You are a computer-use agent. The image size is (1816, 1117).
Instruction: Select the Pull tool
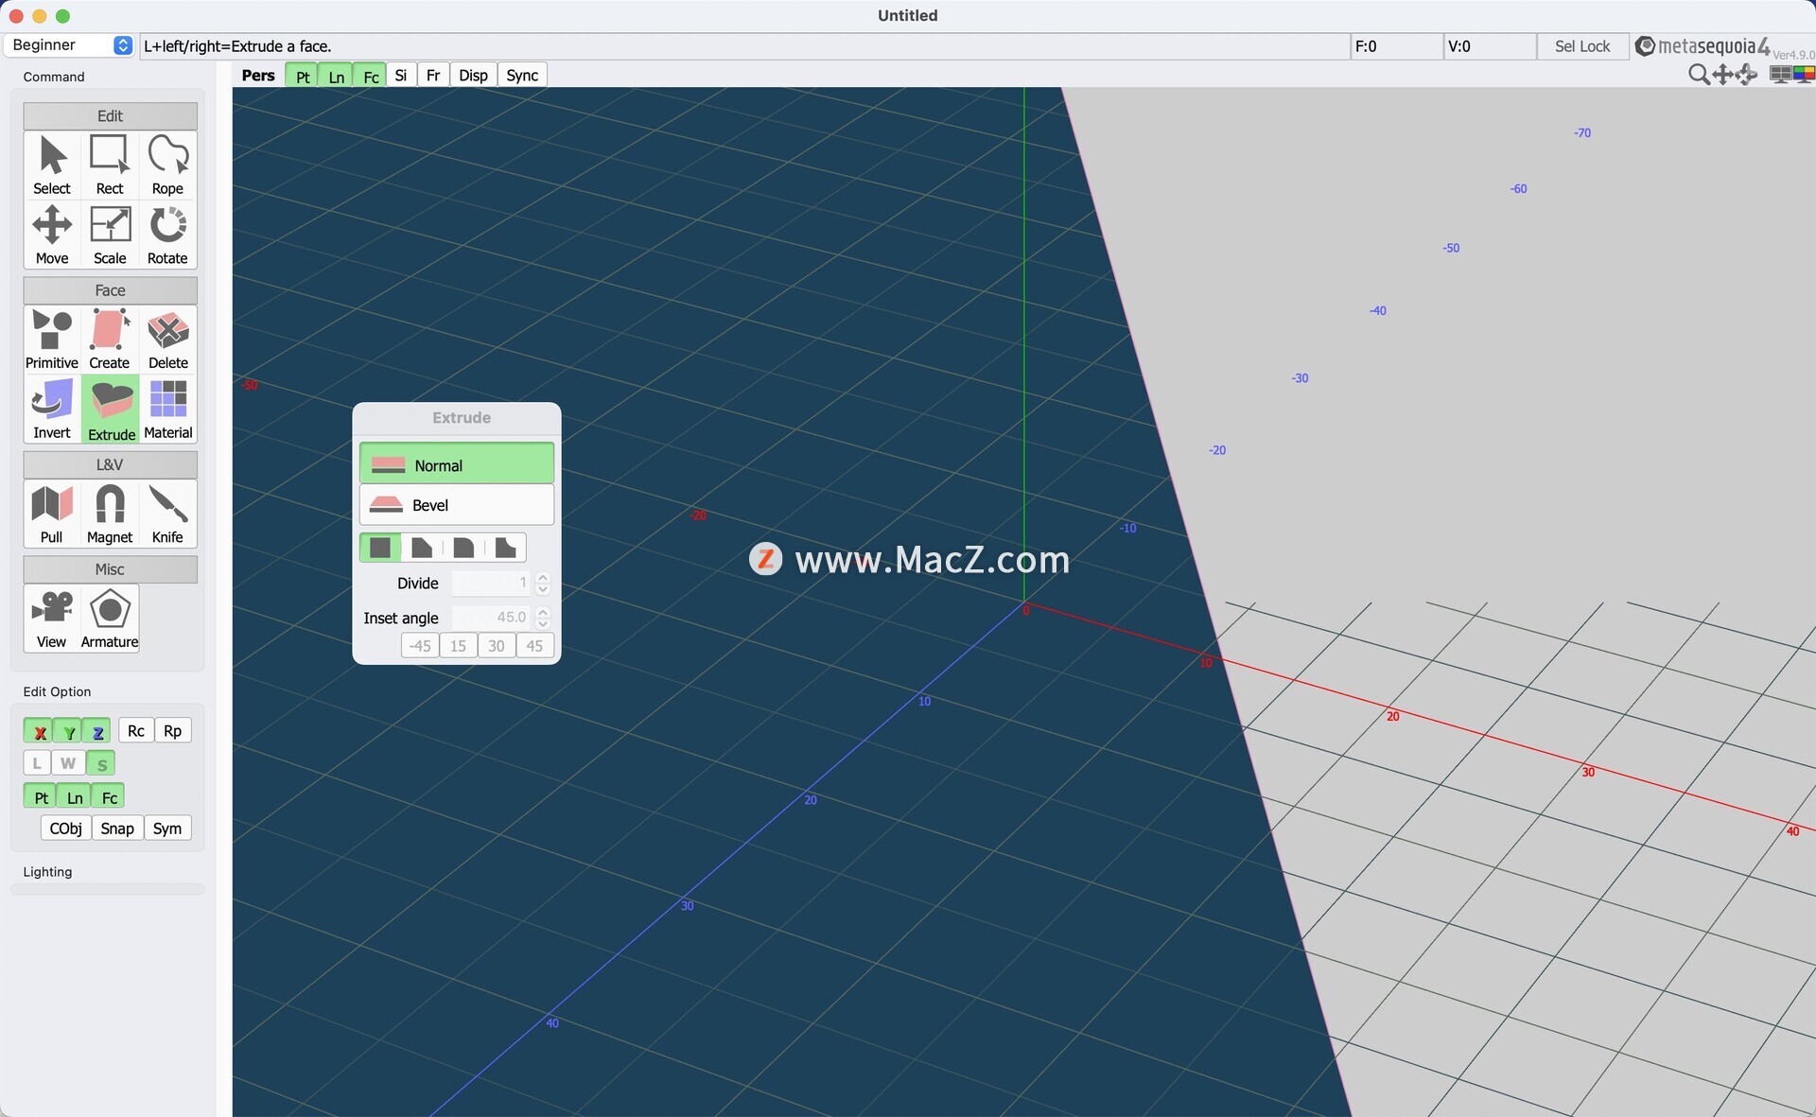52,514
